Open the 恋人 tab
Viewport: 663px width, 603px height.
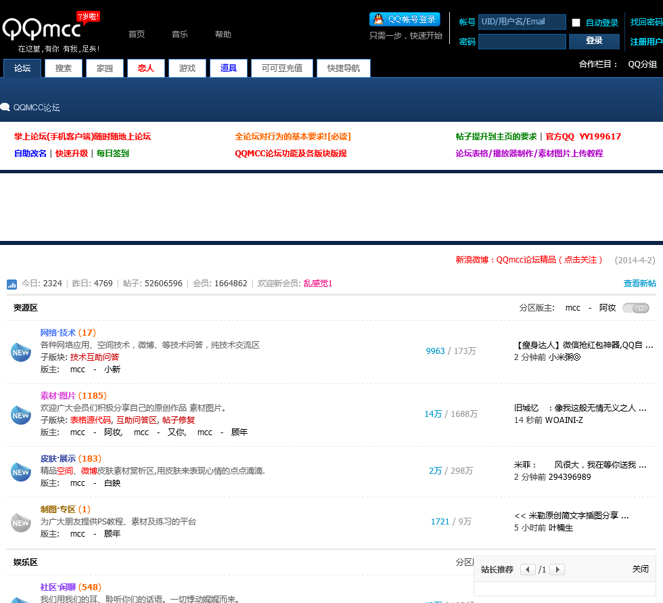click(x=146, y=68)
